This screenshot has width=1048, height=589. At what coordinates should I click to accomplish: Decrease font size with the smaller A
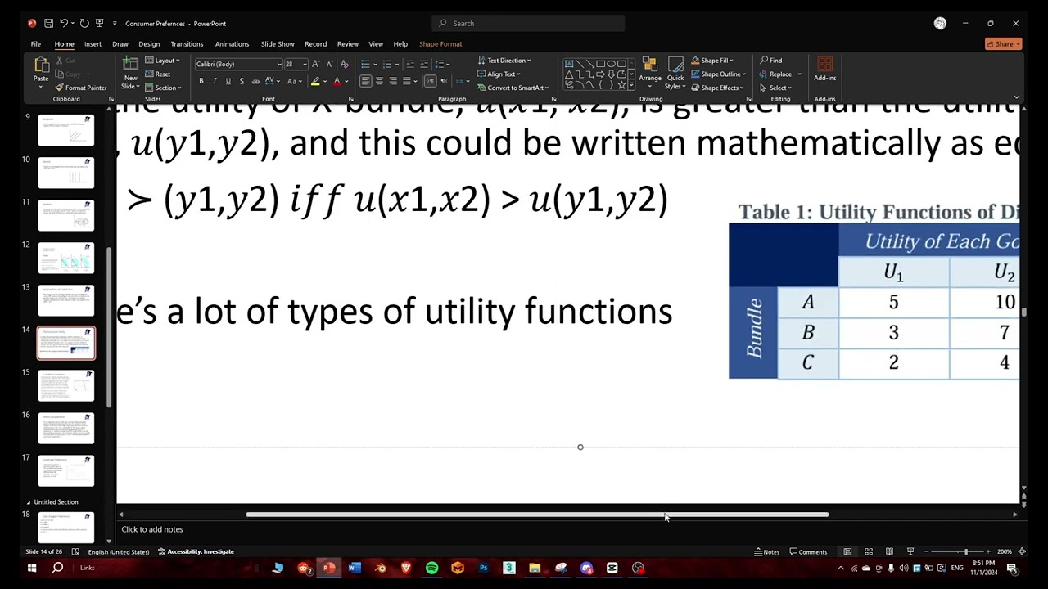click(329, 64)
